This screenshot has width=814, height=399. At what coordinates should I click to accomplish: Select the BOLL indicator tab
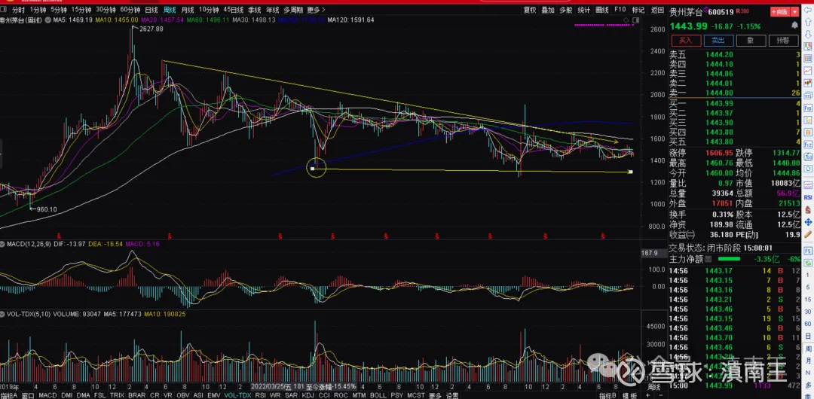pyautogui.click(x=378, y=395)
